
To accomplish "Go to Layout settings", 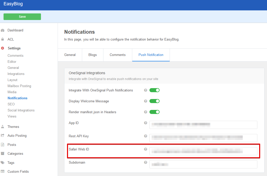I will point(12,80).
